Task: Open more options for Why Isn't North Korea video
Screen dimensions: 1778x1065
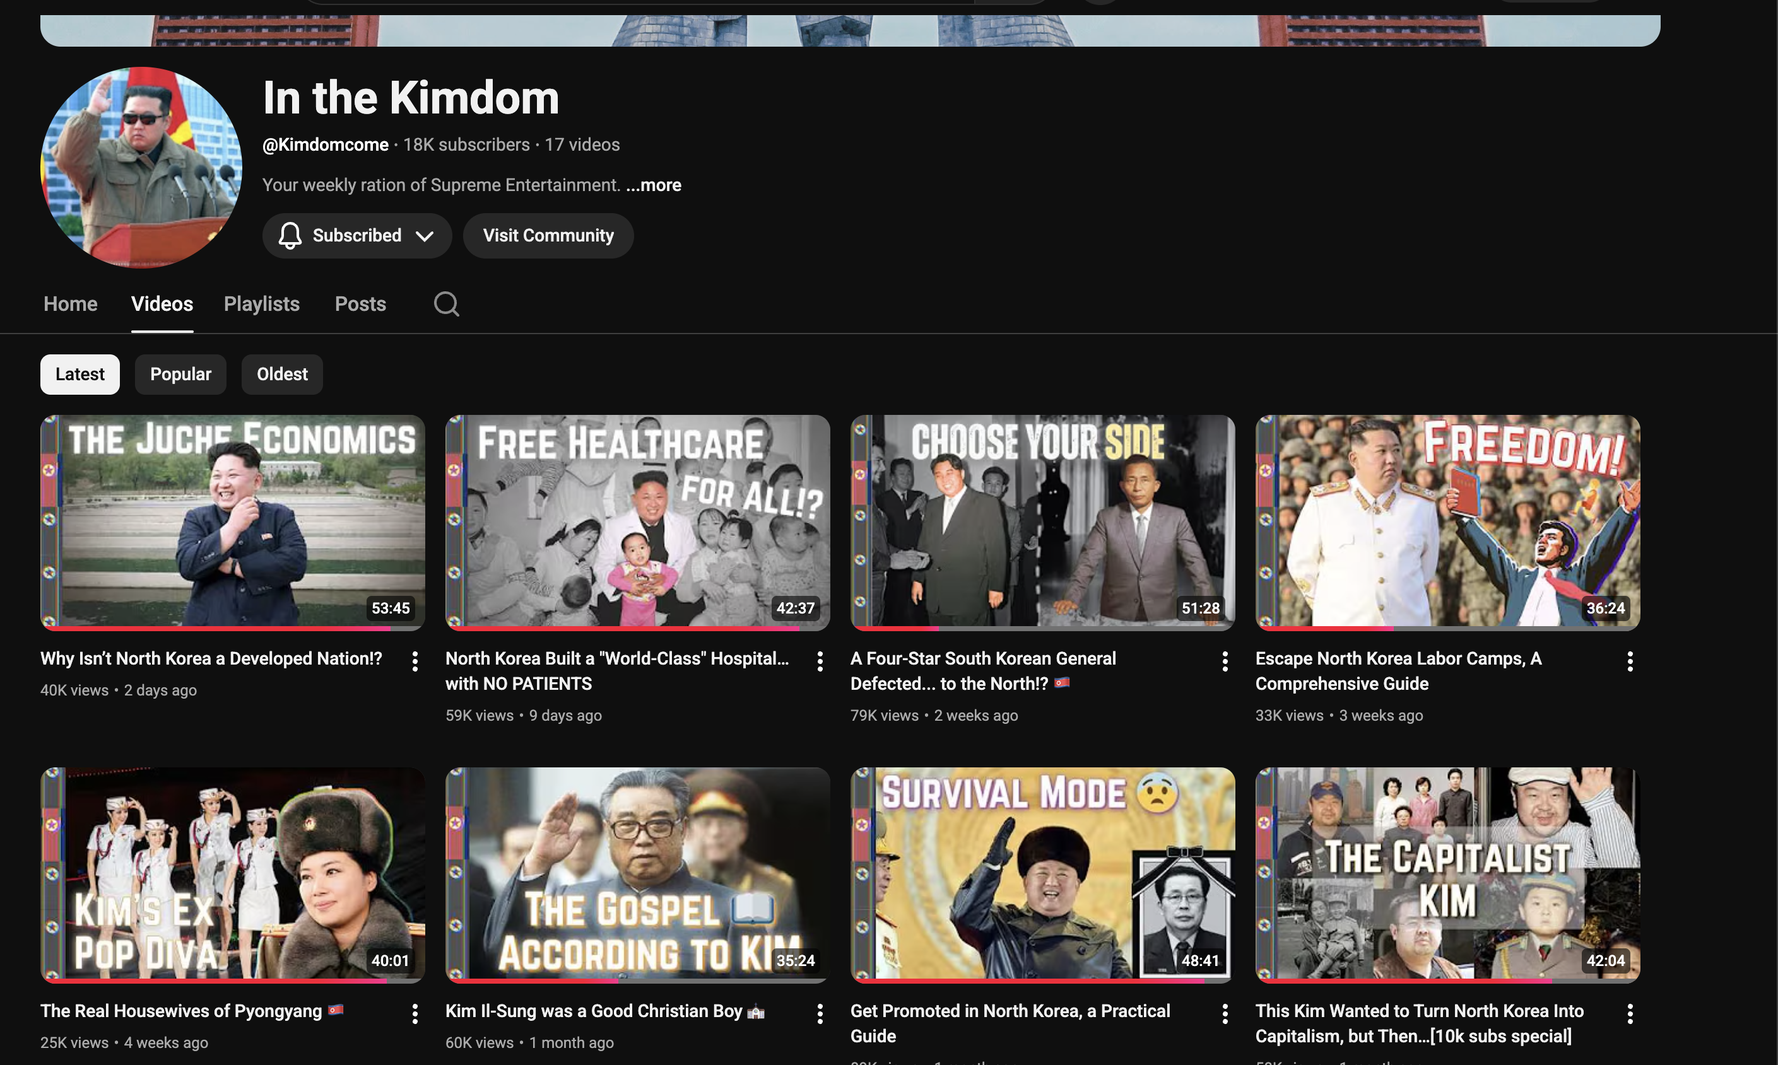Action: (x=415, y=661)
